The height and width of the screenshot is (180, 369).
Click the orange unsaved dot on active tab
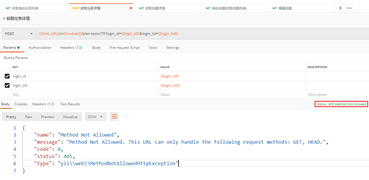tap(131, 8)
